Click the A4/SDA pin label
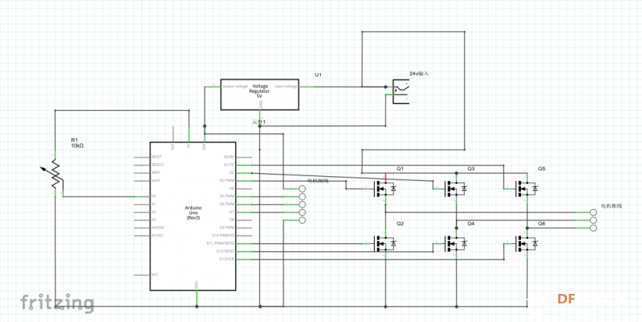This screenshot has height=322, width=642. point(157,228)
